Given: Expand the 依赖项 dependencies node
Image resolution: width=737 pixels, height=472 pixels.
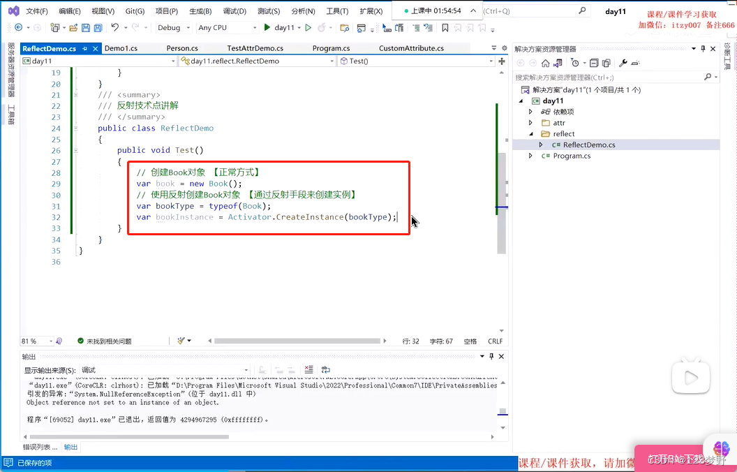Looking at the screenshot, I should 530,112.
